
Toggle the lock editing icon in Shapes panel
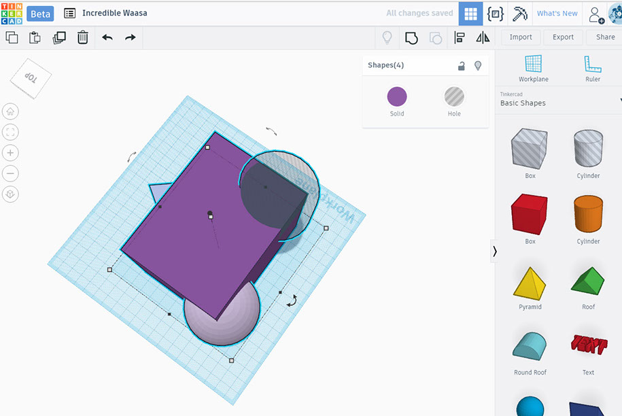tap(461, 66)
